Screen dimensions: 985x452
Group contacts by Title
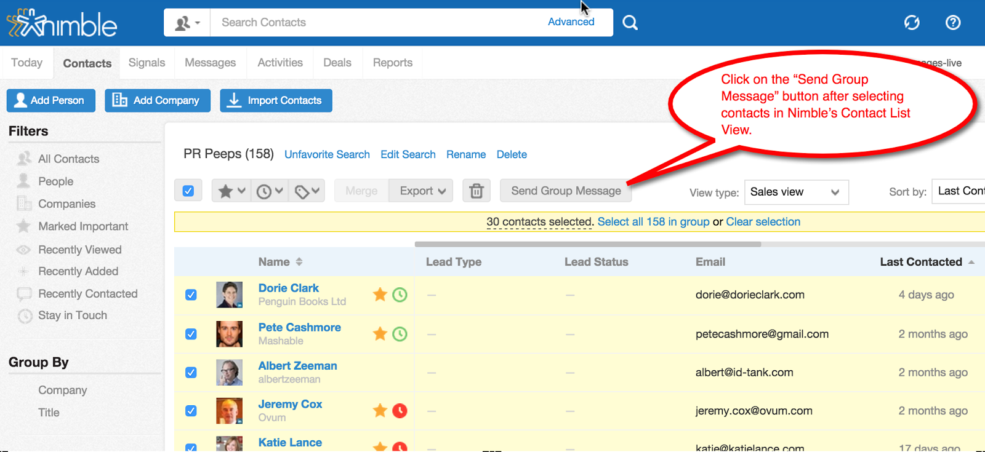tap(49, 413)
